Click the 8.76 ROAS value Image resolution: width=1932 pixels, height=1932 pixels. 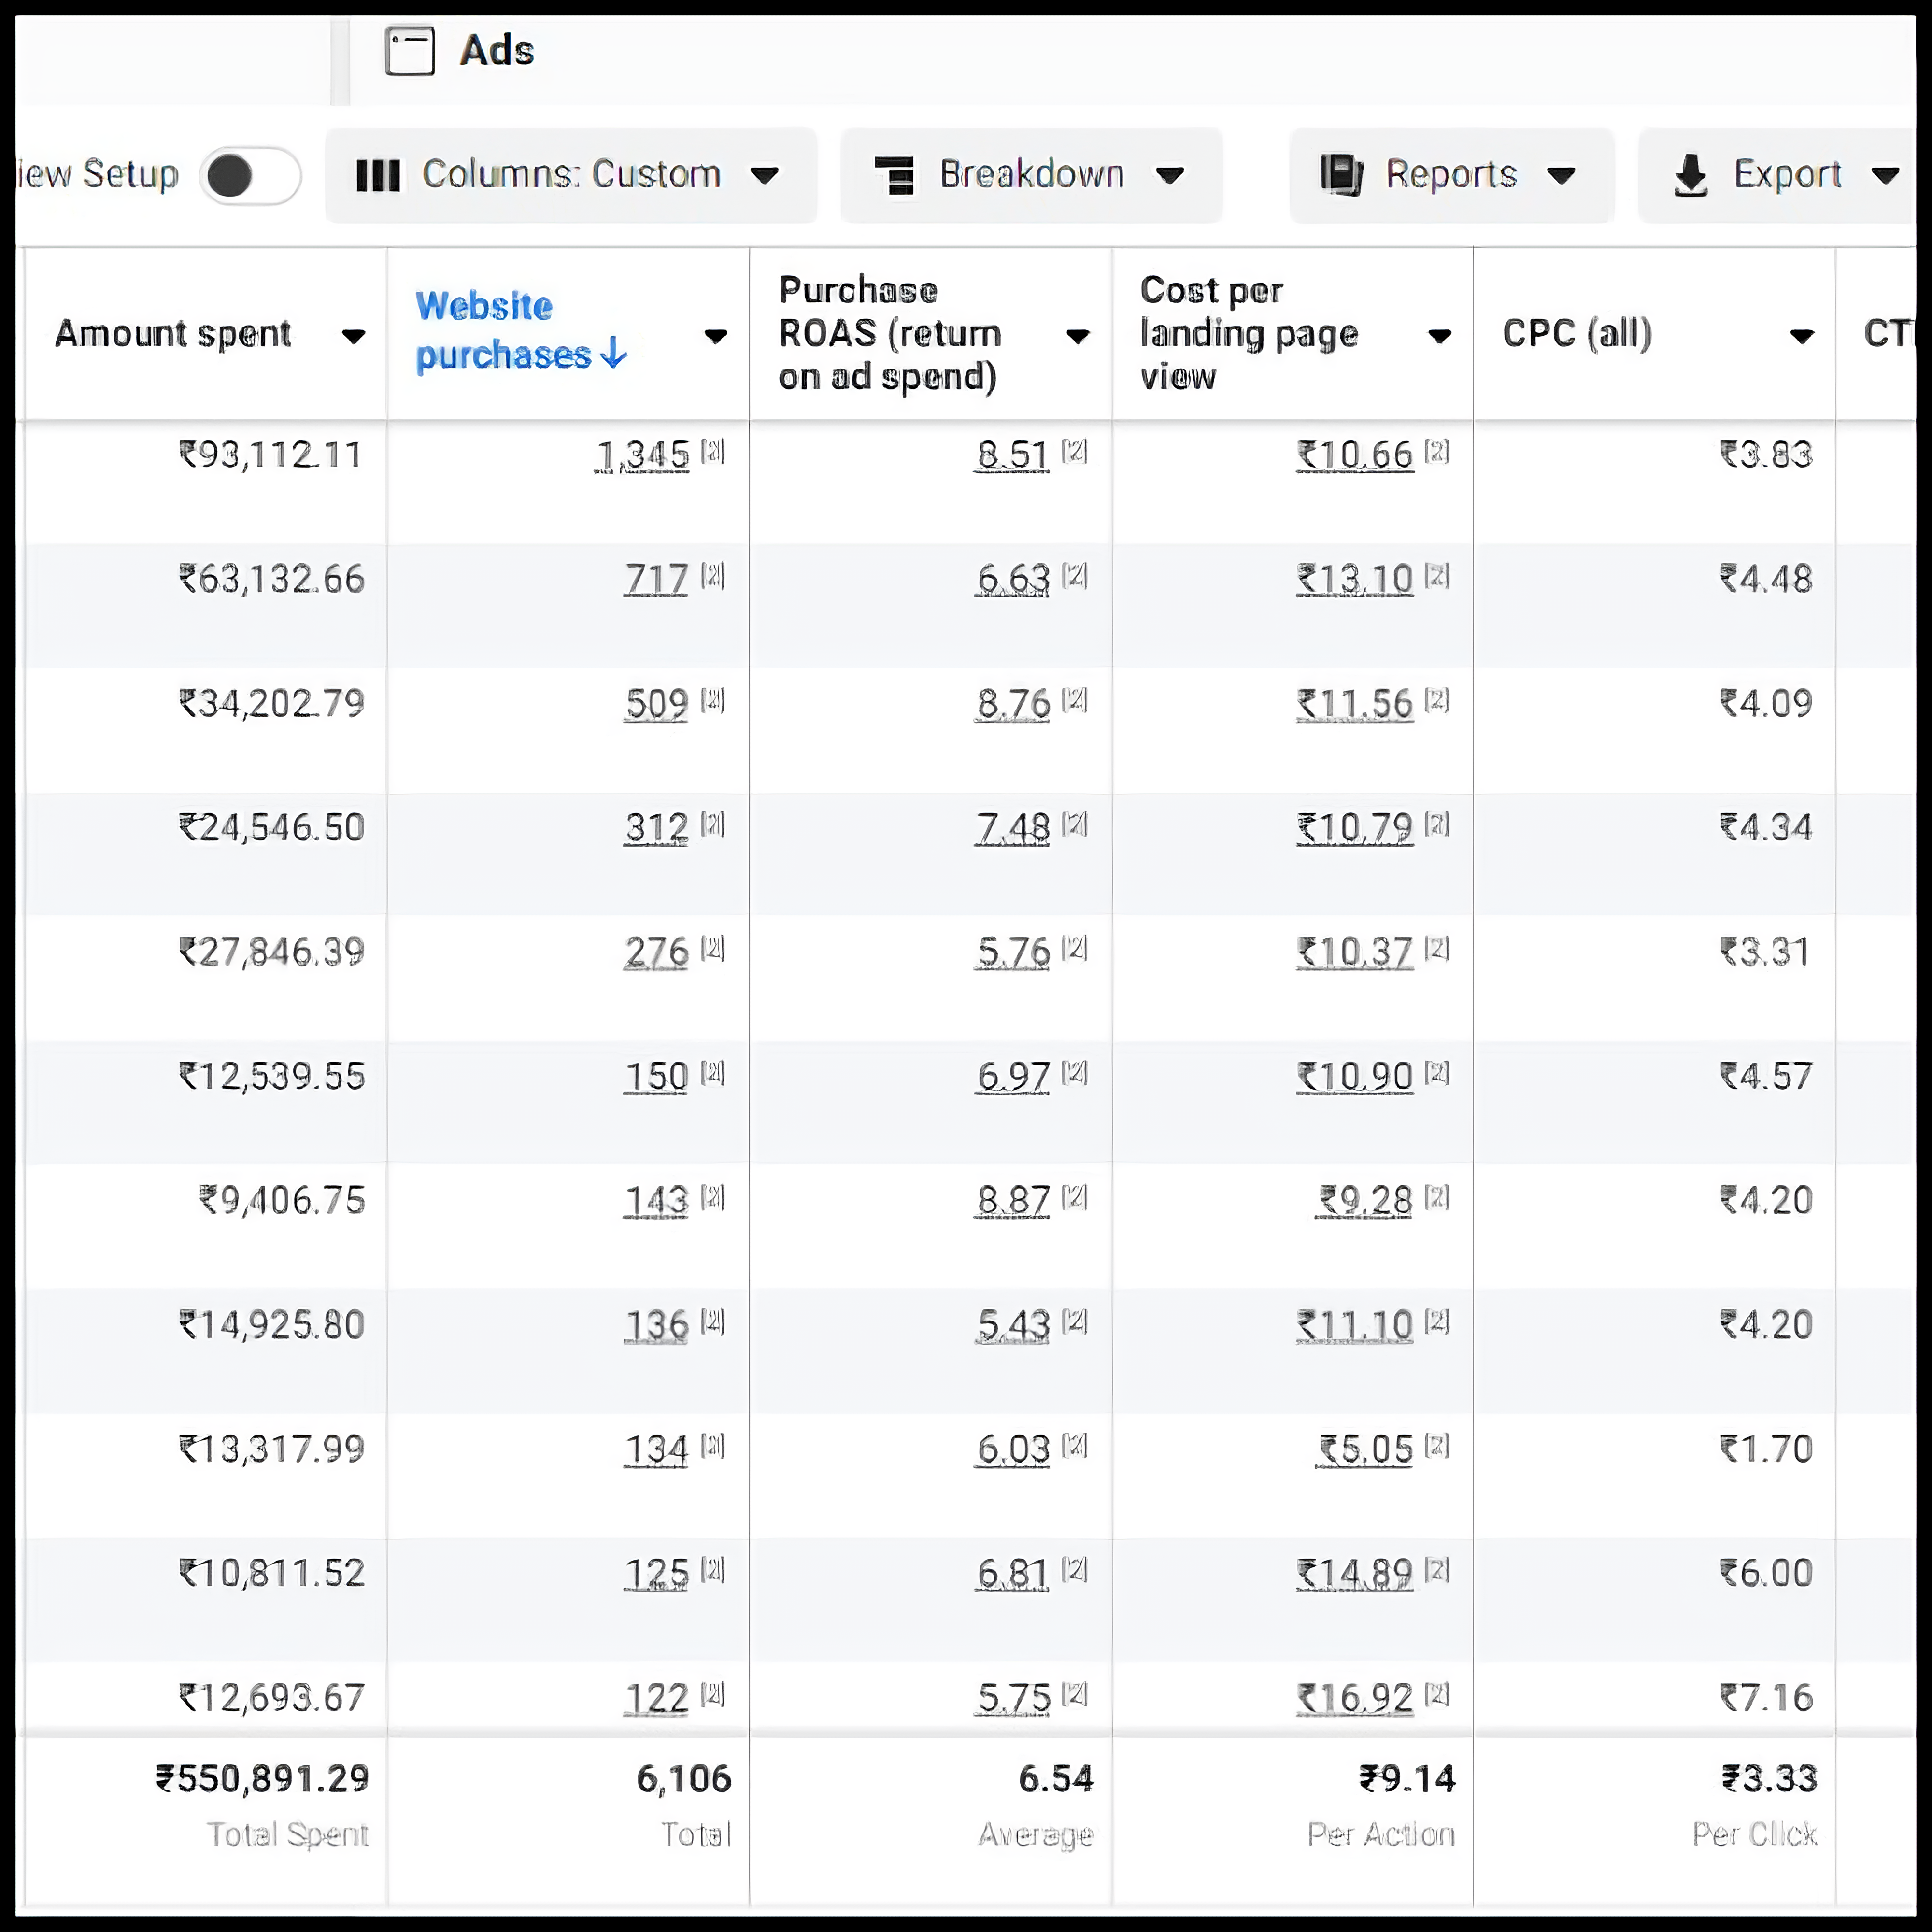(1012, 705)
